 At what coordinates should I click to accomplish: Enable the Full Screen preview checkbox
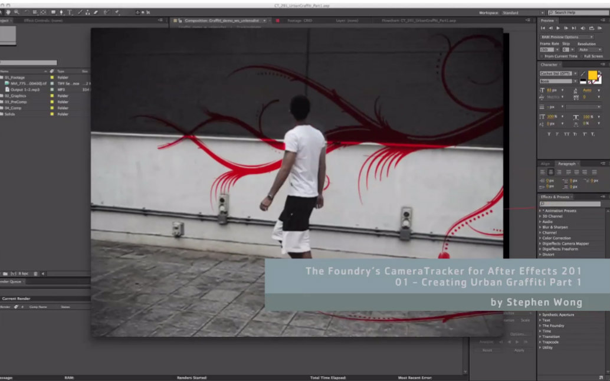[581, 56]
